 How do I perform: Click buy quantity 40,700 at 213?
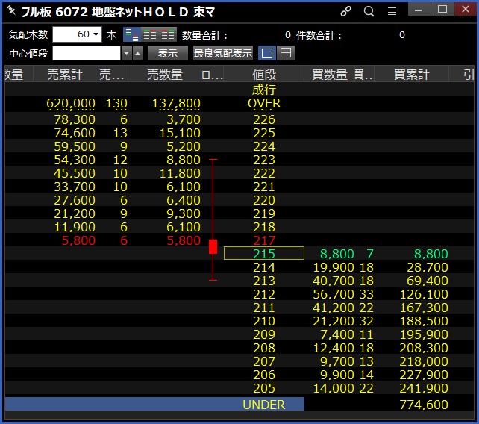pyautogui.click(x=334, y=281)
